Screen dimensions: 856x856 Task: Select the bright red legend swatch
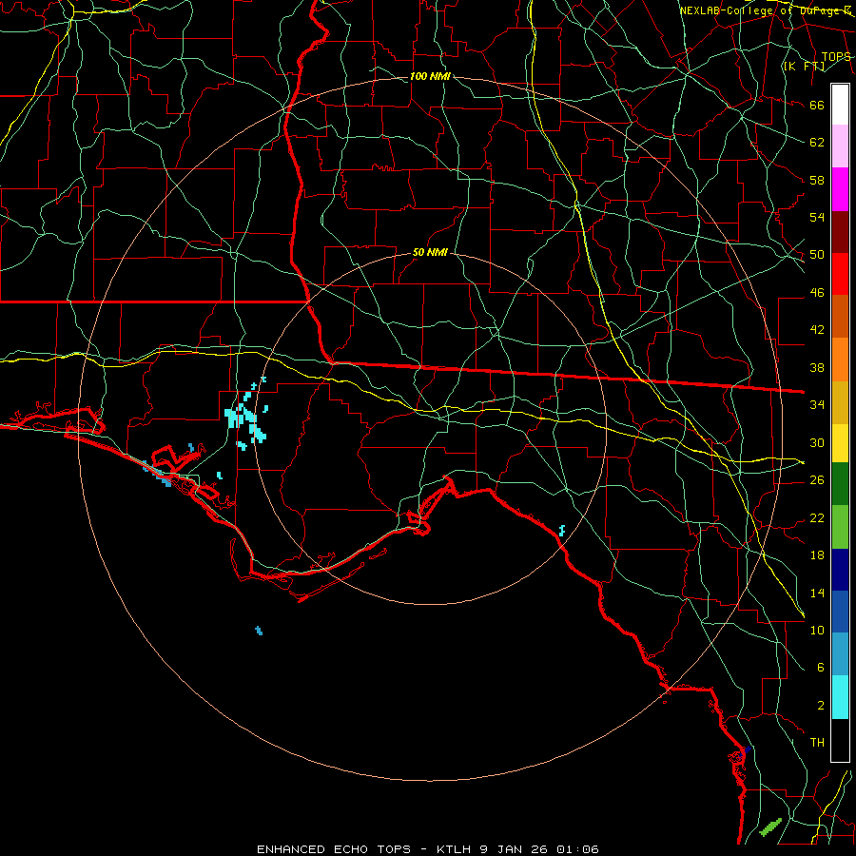click(x=840, y=274)
